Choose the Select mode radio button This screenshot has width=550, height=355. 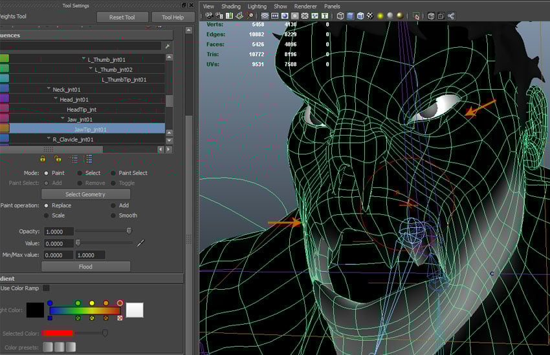80,173
